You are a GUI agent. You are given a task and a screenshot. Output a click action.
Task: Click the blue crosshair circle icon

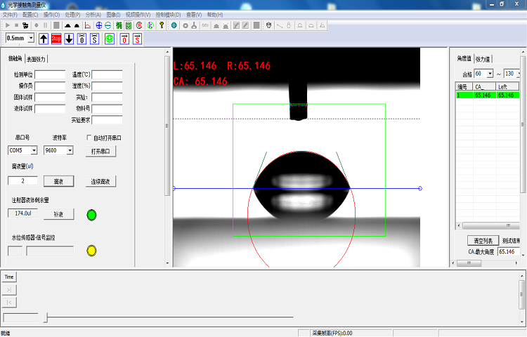tap(99, 26)
